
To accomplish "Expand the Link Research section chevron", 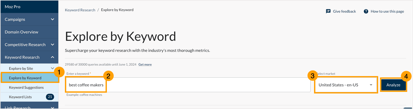I will point(53,107).
